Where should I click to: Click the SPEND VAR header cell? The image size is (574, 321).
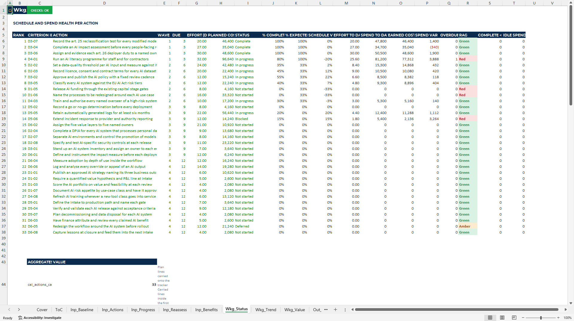pos(427,35)
